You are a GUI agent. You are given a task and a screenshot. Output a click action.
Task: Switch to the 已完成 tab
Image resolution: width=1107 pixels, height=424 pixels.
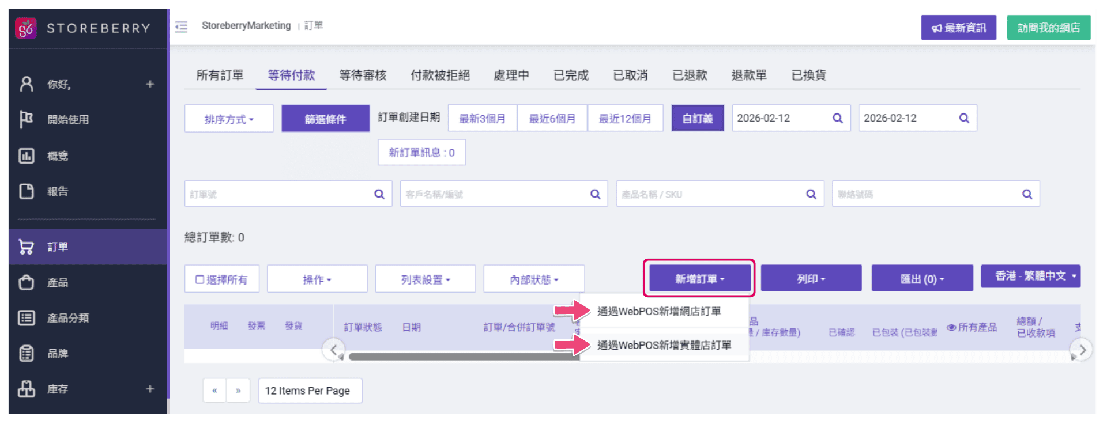(571, 75)
